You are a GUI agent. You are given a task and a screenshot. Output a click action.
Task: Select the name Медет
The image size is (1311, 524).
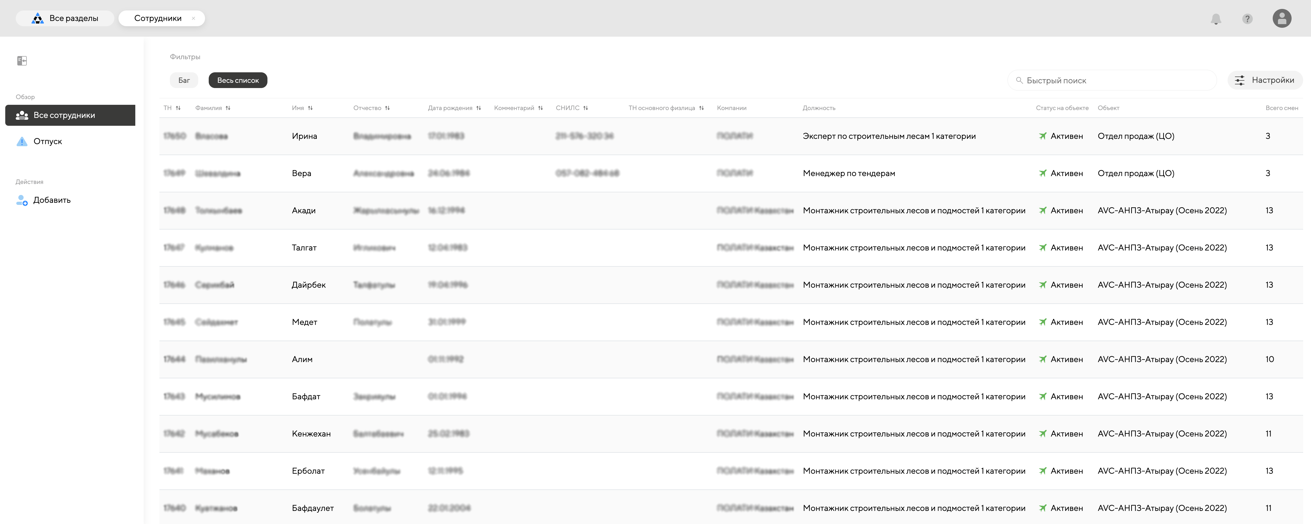click(x=304, y=322)
